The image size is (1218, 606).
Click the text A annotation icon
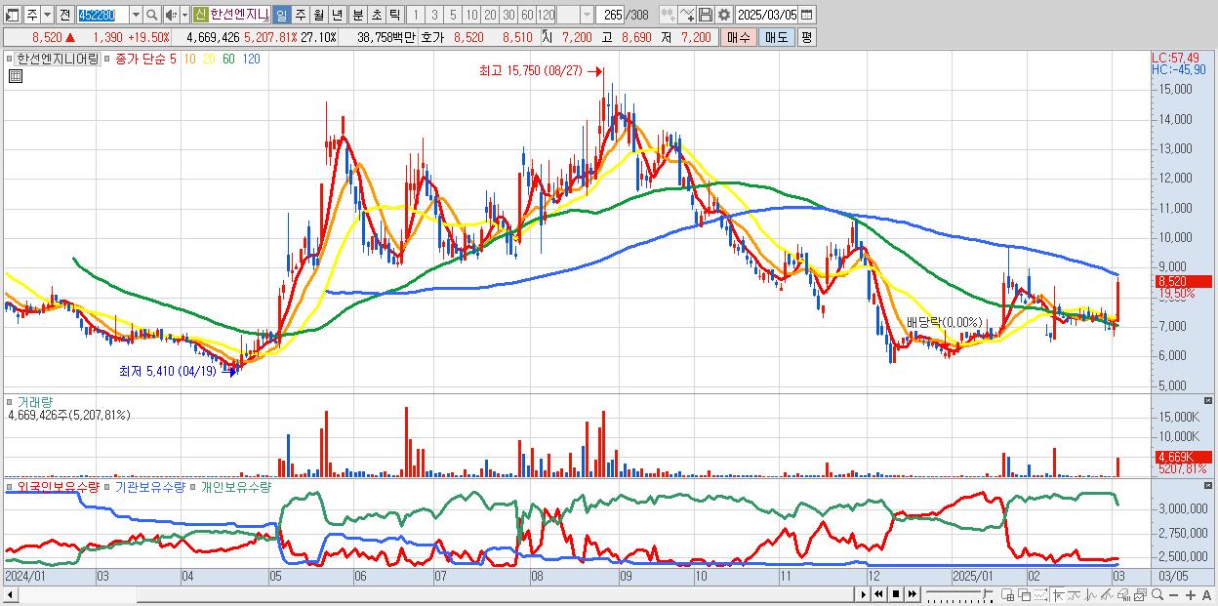click(1207, 595)
